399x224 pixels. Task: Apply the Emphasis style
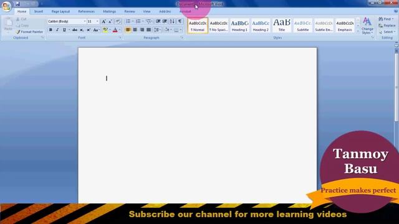coord(345,26)
